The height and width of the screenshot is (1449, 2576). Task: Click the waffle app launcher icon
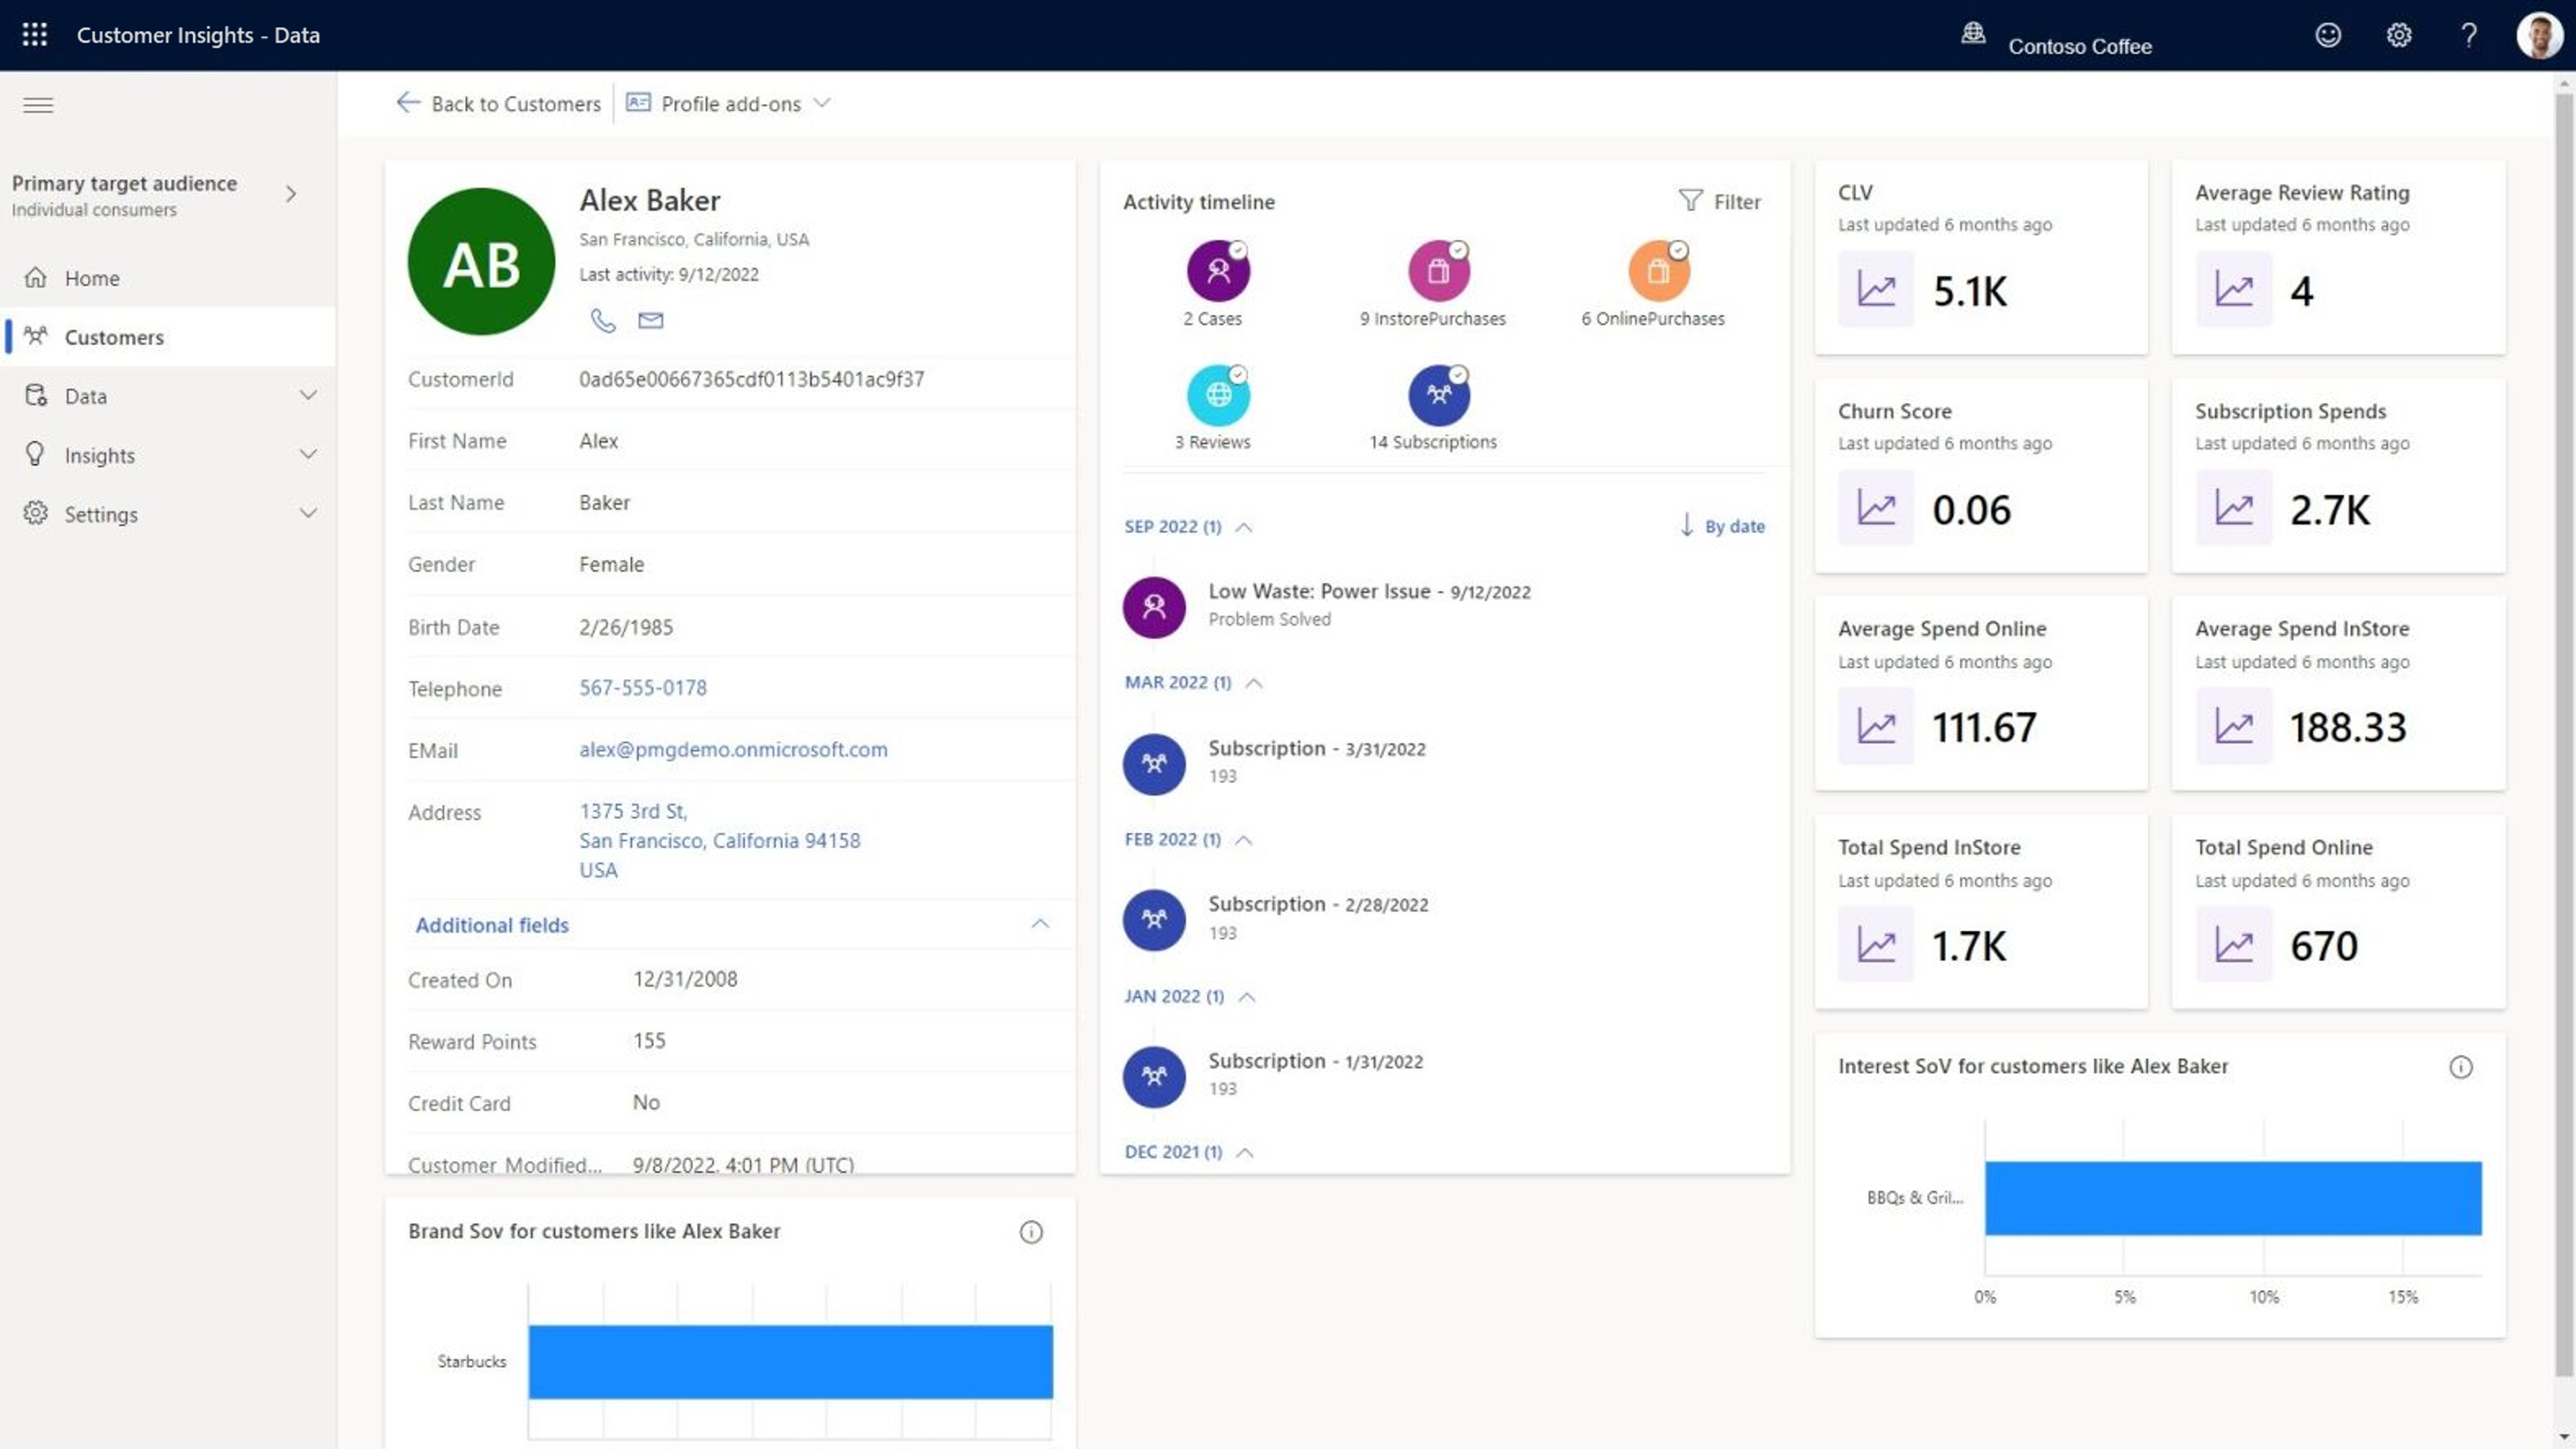34,34
